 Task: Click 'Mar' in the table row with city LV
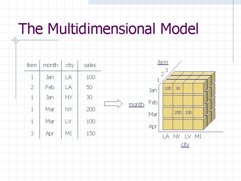50,121
